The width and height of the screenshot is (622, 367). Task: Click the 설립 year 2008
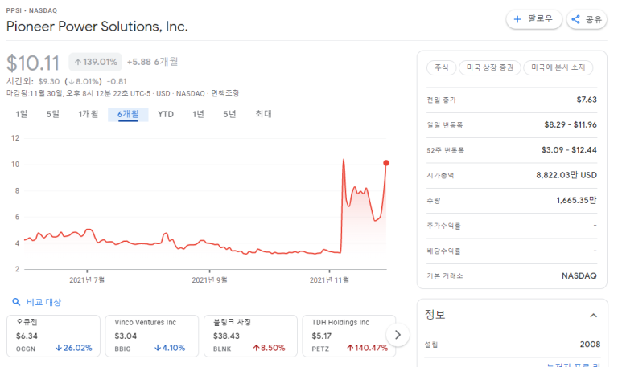[590, 344]
